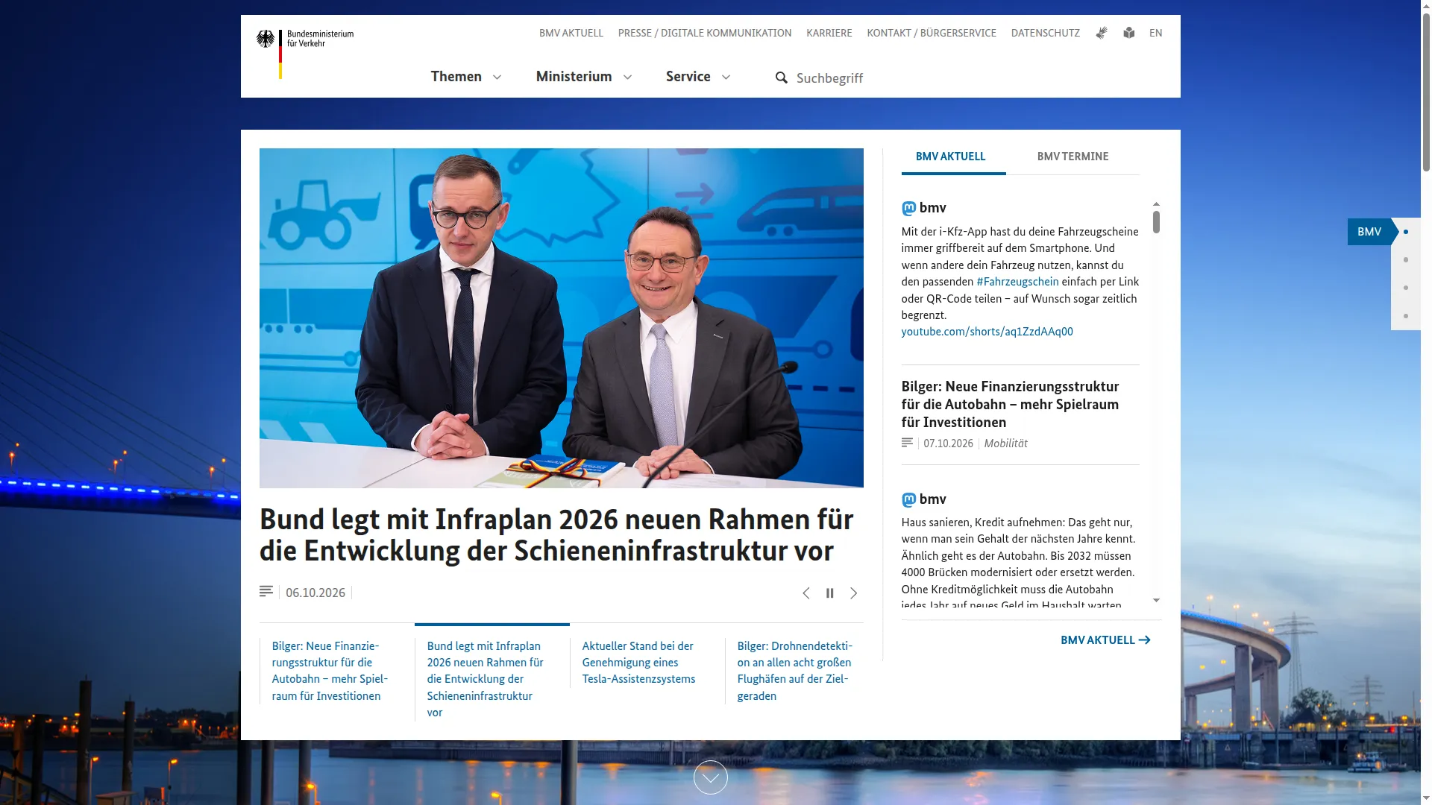
Task: Pause the news slideshow
Action: point(829,593)
